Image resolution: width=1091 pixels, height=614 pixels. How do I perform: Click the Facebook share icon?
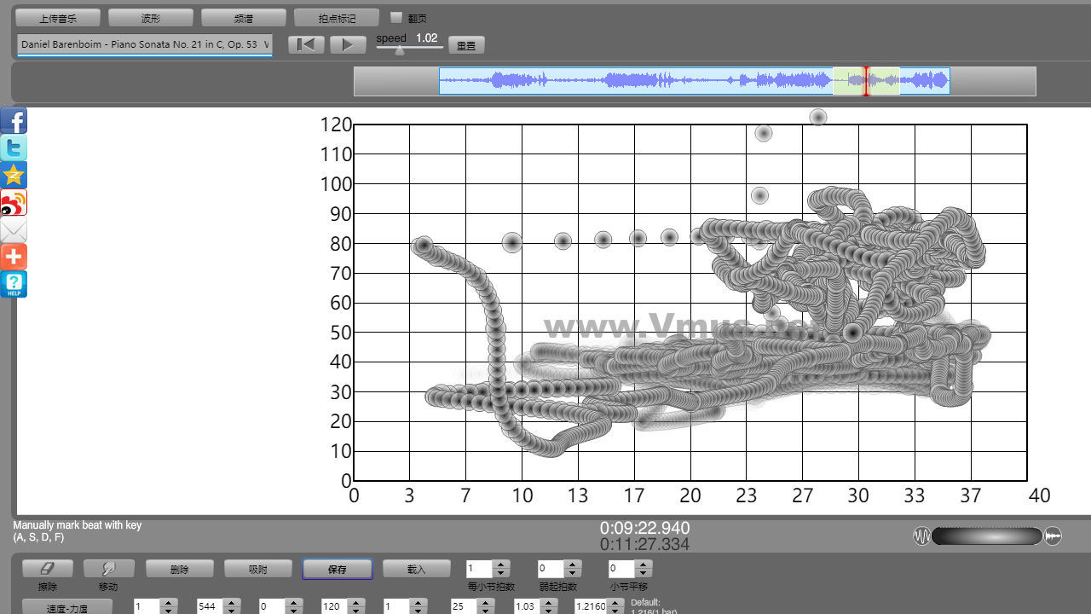pos(14,121)
